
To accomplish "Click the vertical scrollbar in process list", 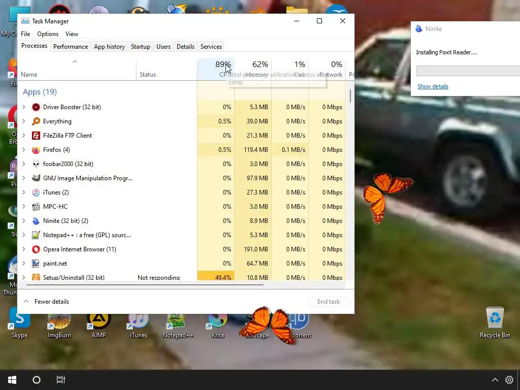I will [x=350, y=96].
